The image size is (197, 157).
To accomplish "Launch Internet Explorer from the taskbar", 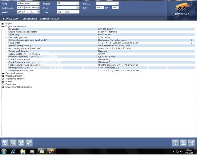I will [13, 151].
